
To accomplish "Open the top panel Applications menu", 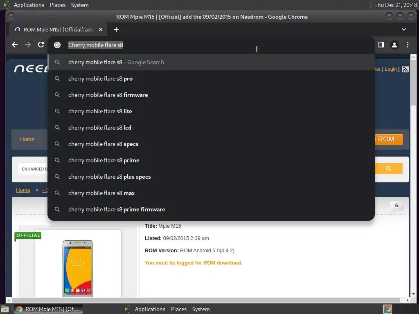I will pyautogui.click(x=29, y=5).
